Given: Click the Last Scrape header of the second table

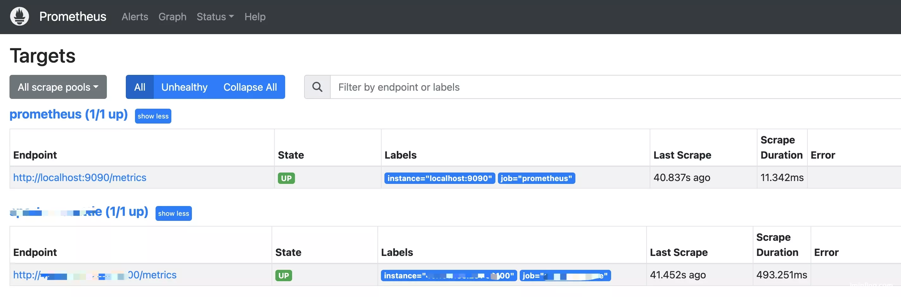Looking at the screenshot, I should pos(678,252).
